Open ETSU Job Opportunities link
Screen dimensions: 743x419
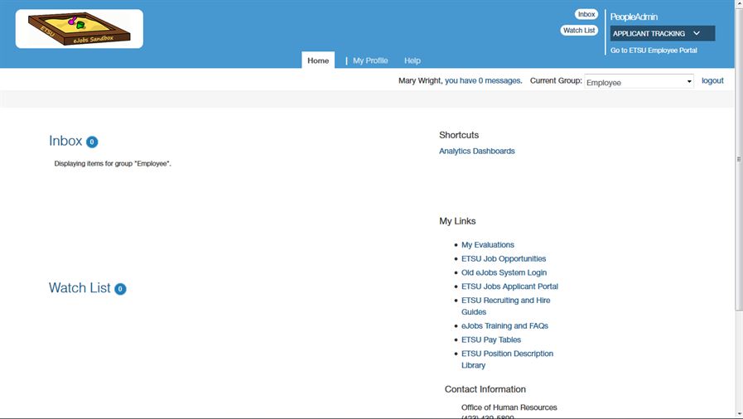click(503, 259)
